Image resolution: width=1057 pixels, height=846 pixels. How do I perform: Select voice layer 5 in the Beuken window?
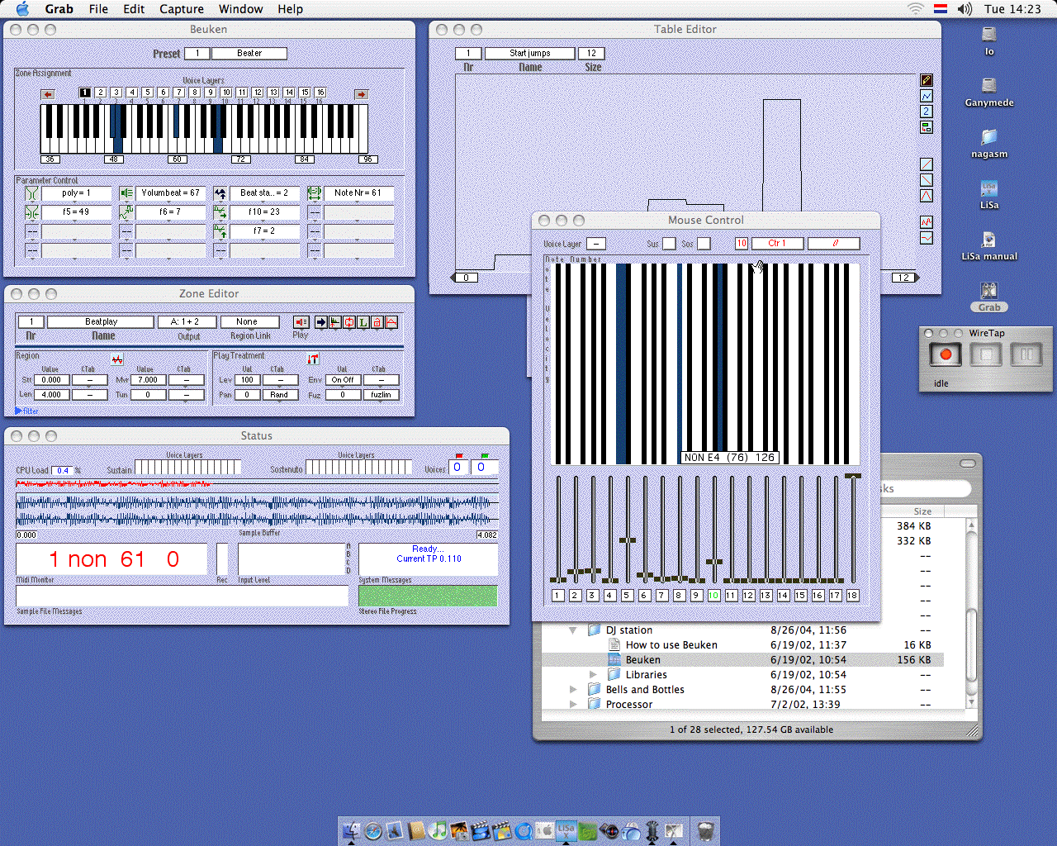point(147,93)
